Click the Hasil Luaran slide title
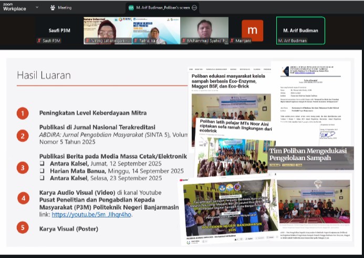 tap(44, 76)
